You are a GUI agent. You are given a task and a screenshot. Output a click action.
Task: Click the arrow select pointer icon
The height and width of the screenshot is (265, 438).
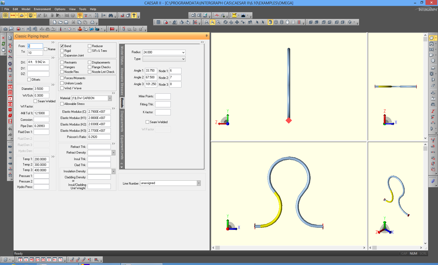pos(257,22)
